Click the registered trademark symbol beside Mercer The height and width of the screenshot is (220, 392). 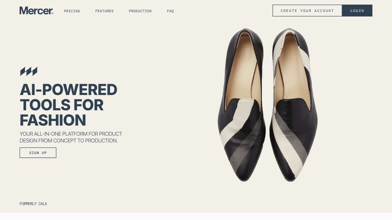click(x=52, y=13)
